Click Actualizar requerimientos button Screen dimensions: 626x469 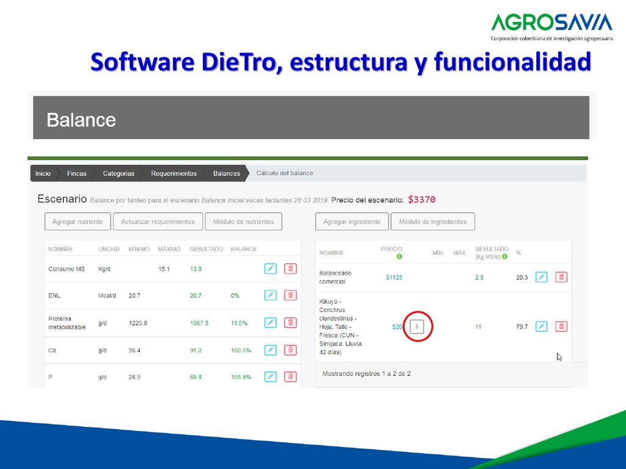(158, 221)
